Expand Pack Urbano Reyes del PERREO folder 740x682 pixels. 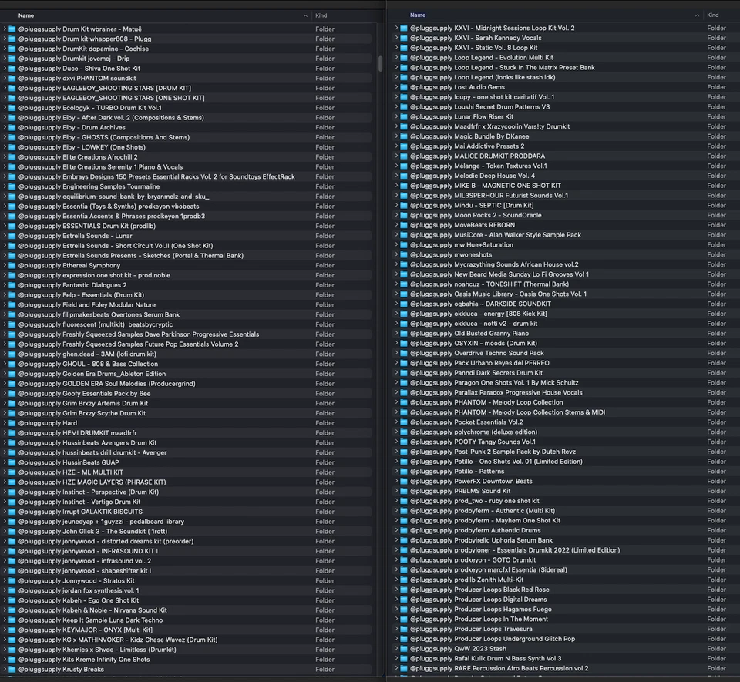click(396, 363)
